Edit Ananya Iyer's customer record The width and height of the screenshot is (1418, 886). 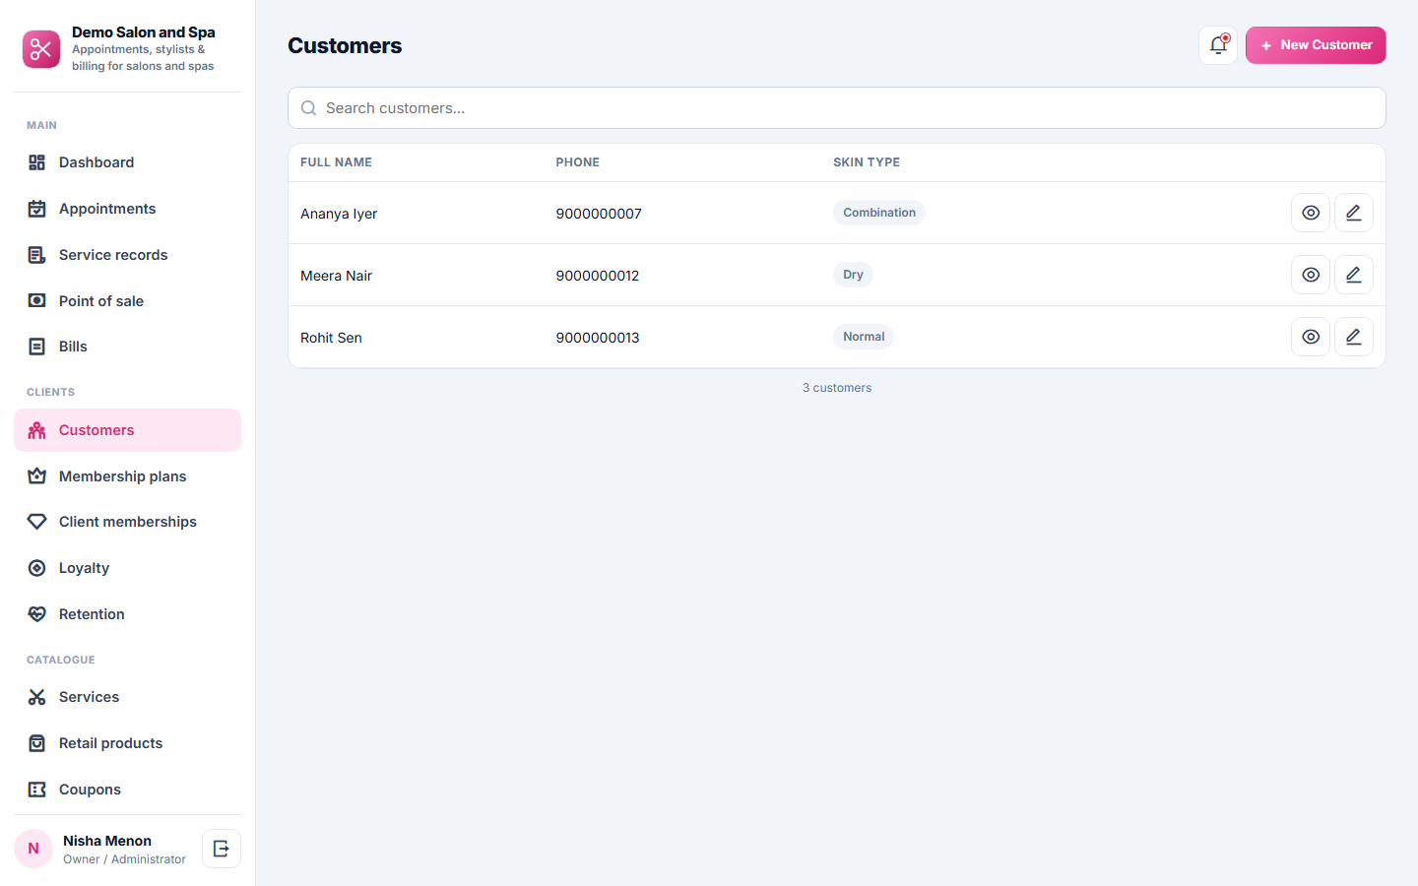pyautogui.click(x=1354, y=213)
